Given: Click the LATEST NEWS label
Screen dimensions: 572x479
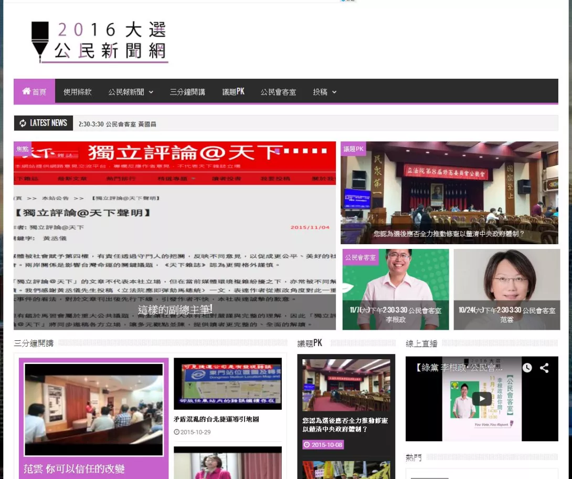Looking at the screenshot, I should 48,123.
